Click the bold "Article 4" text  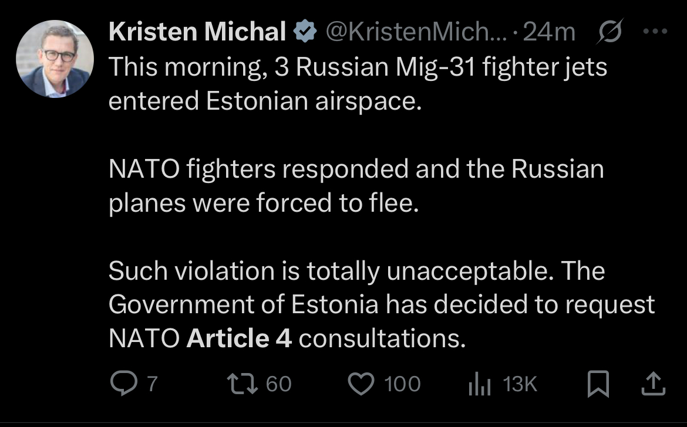point(238,338)
